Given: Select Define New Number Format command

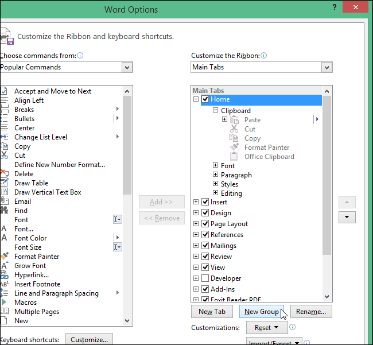Looking at the screenshot, I should pos(61,165).
